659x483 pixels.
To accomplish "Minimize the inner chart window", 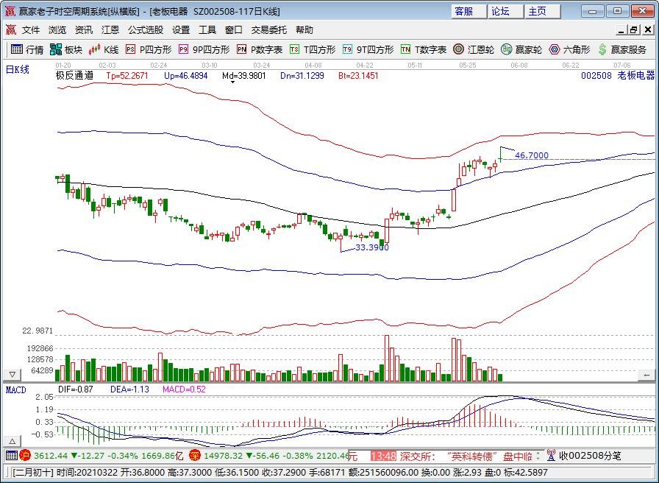I will tap(621, 30).
